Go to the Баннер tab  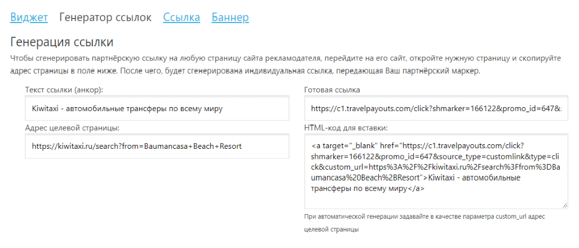[230, 17]
